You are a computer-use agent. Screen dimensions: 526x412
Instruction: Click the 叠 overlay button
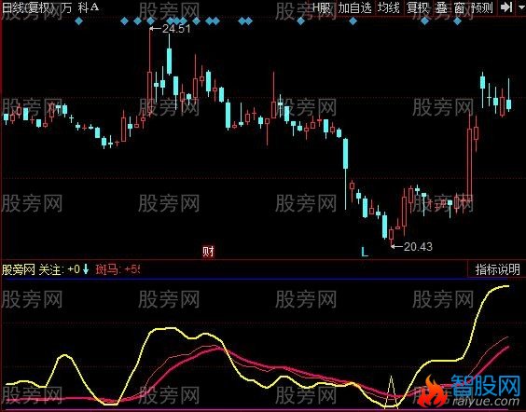click(441, 7)
